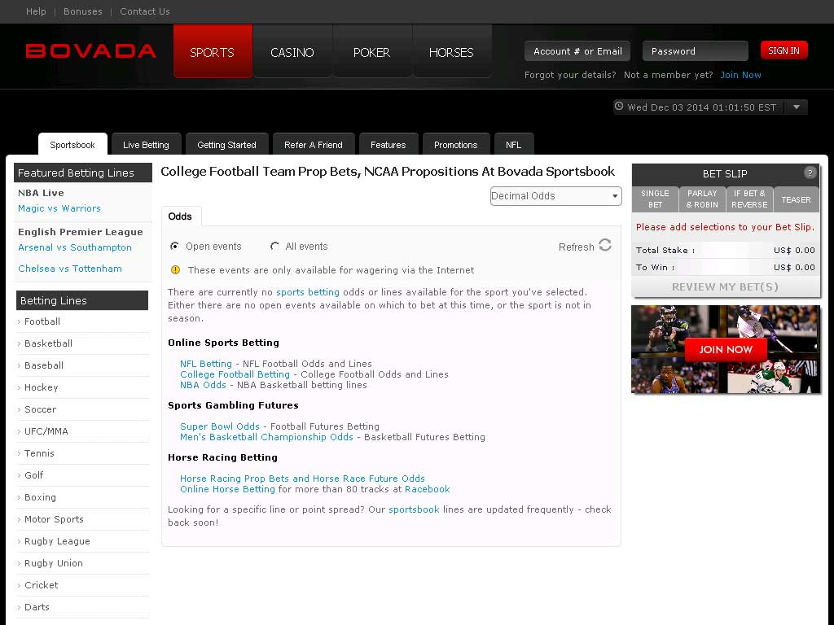Click the Bet Slip help question mark icon
This screenshot has width=834, height=625.
tap(810, 173)
